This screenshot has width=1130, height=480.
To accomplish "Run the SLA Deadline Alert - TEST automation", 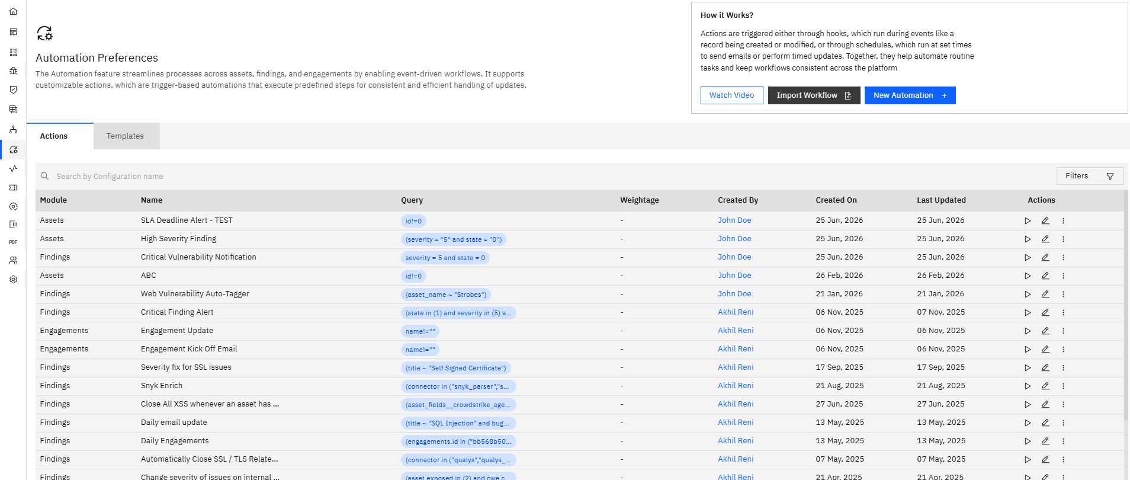I will tap(1028, 221).
